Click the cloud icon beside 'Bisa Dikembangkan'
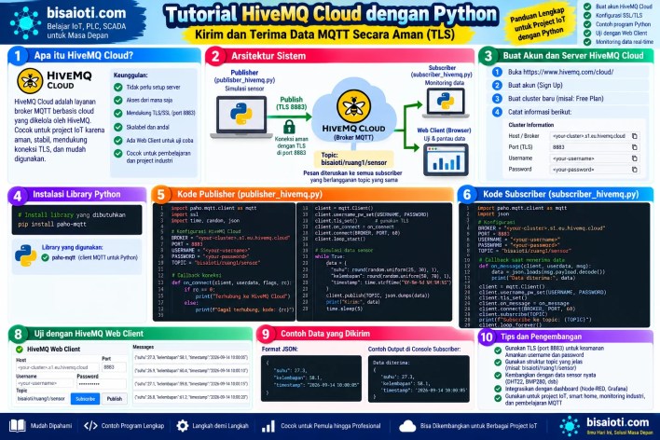This screenshot has width=660, height=440. (x=407, y=426)
